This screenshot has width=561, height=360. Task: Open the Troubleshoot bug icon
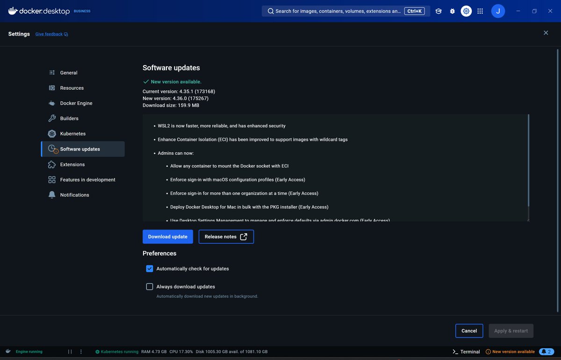(452, 11)
